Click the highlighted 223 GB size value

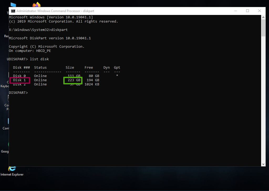click(73, 80)
